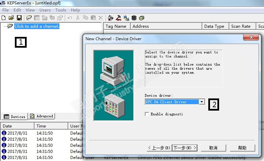264x161 pixels.
Task: Open a project file using the folder icon
Action: [11, 18]
